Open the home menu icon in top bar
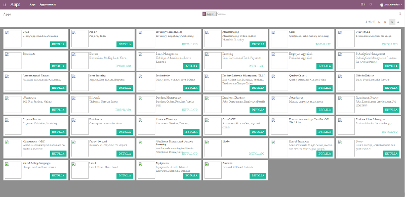This screenshot has width=405, height=197. 5,5
